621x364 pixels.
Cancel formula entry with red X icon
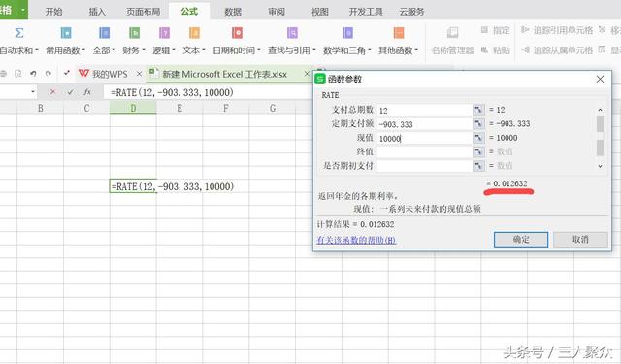tap(52, 92)
